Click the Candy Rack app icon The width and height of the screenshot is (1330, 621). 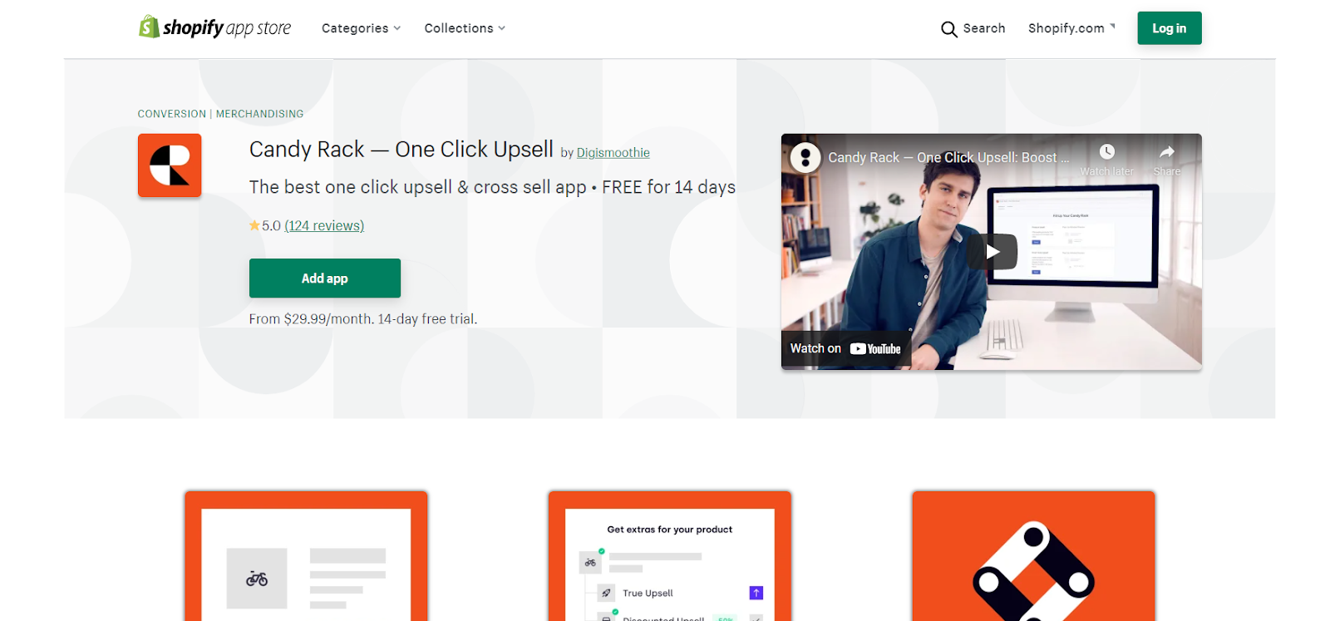coord(170,165)
